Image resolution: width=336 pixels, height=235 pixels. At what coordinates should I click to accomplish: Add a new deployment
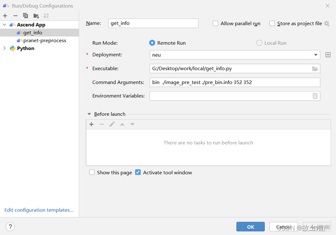(328, 55)
